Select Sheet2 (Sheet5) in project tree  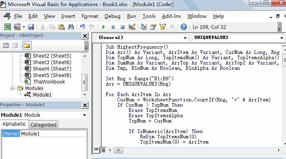(52, 56)
